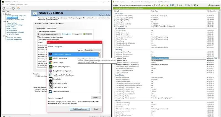Click the program list vertical scrollbar

tap(100, 73)
